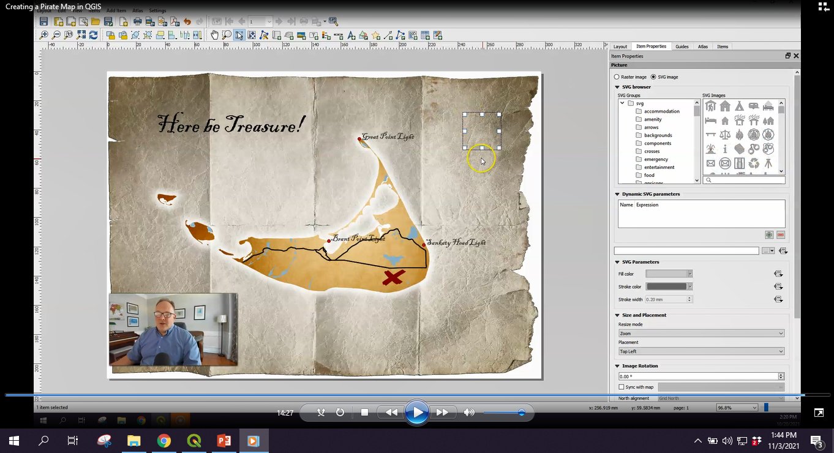Image resolution: width=834 pixels, height=453 pixels.
Task: Click the Print layout icon
Action: [138, 21]
